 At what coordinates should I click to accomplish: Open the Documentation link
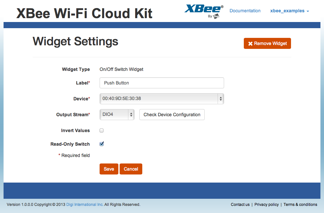coord(245,11)
